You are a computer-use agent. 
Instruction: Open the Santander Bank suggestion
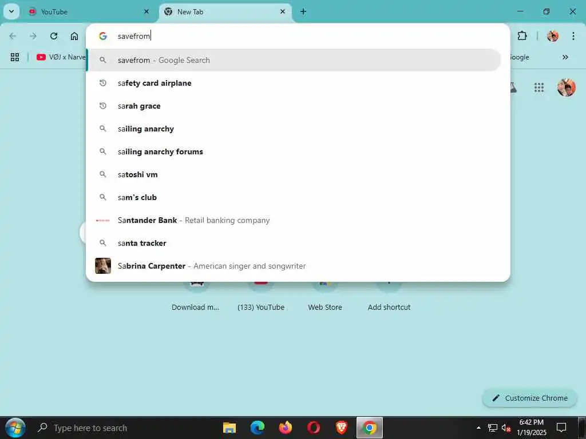click(298, 220)
